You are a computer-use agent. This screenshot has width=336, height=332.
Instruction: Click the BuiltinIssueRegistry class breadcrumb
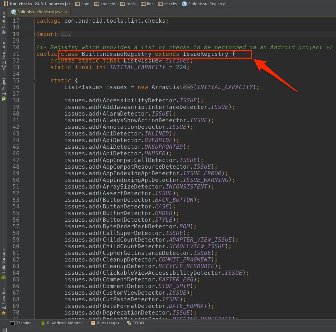[x=204, y=4]
